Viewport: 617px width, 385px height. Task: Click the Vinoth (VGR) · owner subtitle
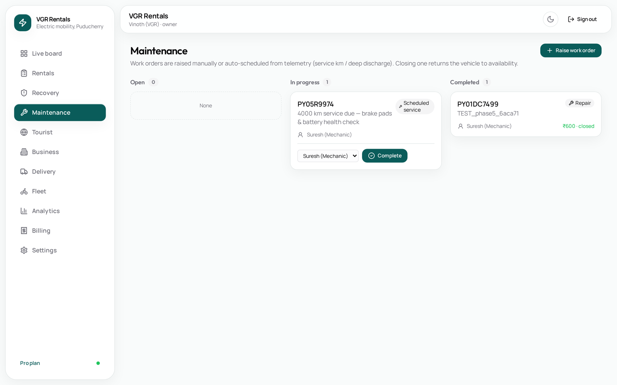tap(153, 24)
